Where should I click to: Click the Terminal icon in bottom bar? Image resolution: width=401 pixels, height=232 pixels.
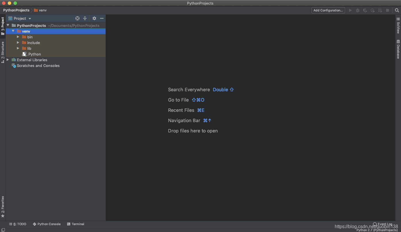[69, 224]
